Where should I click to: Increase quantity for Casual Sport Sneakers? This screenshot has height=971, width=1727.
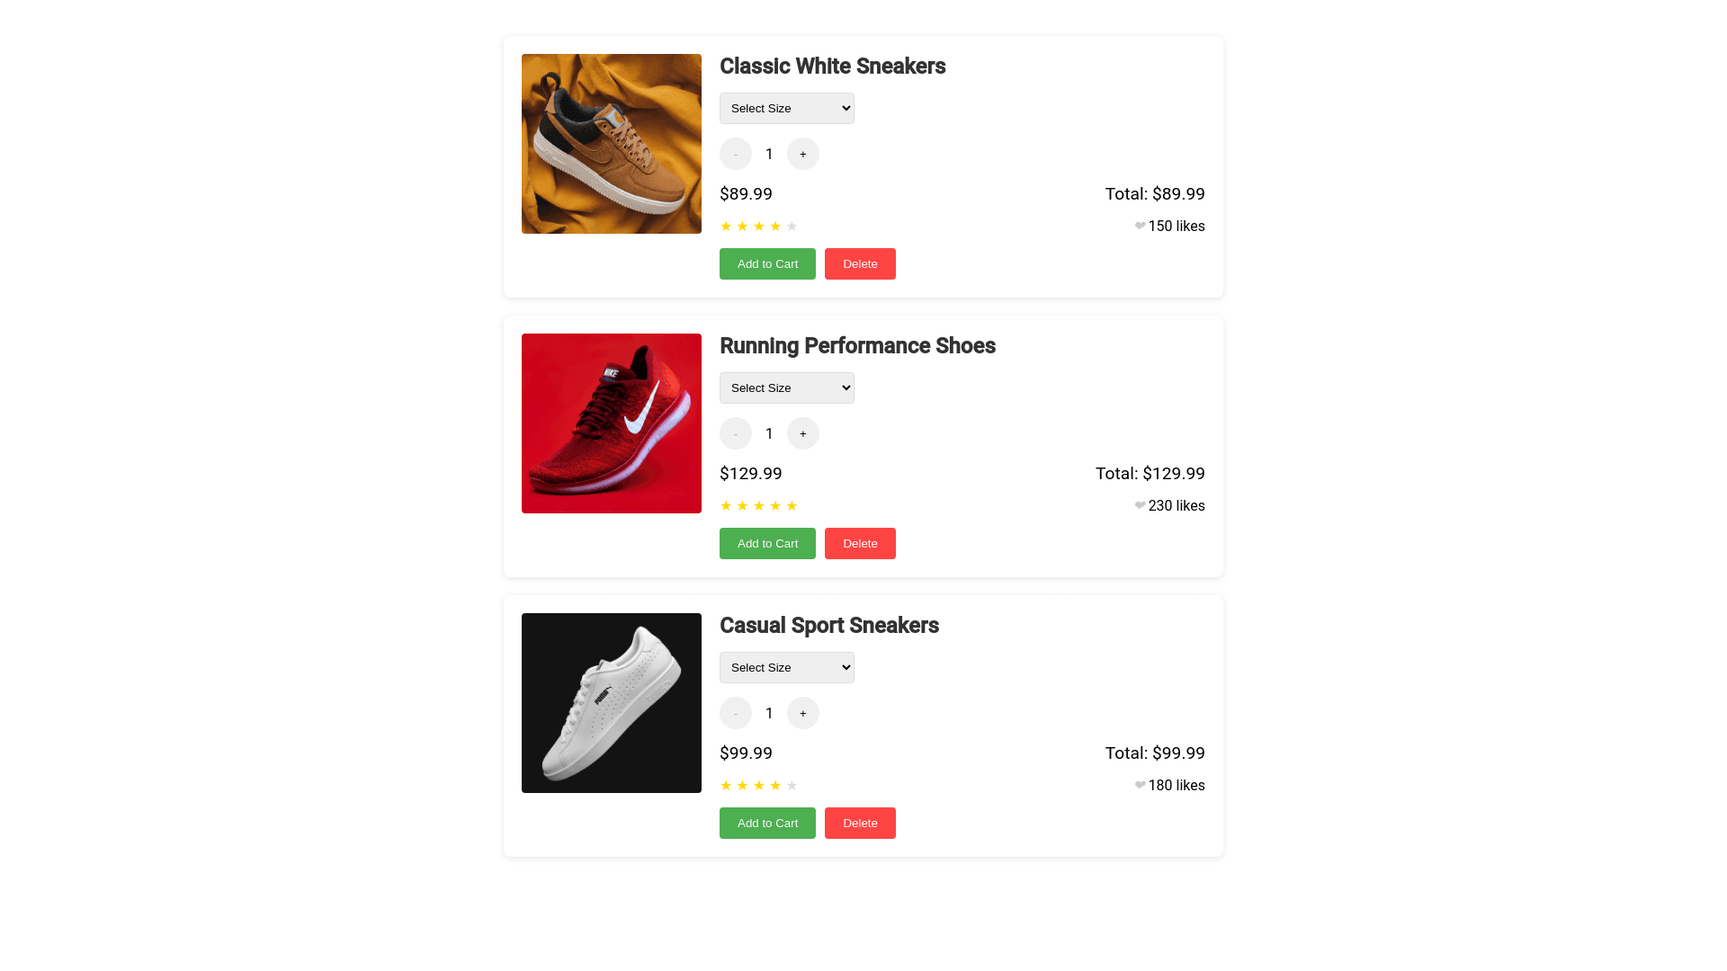[x=802, y=713]
